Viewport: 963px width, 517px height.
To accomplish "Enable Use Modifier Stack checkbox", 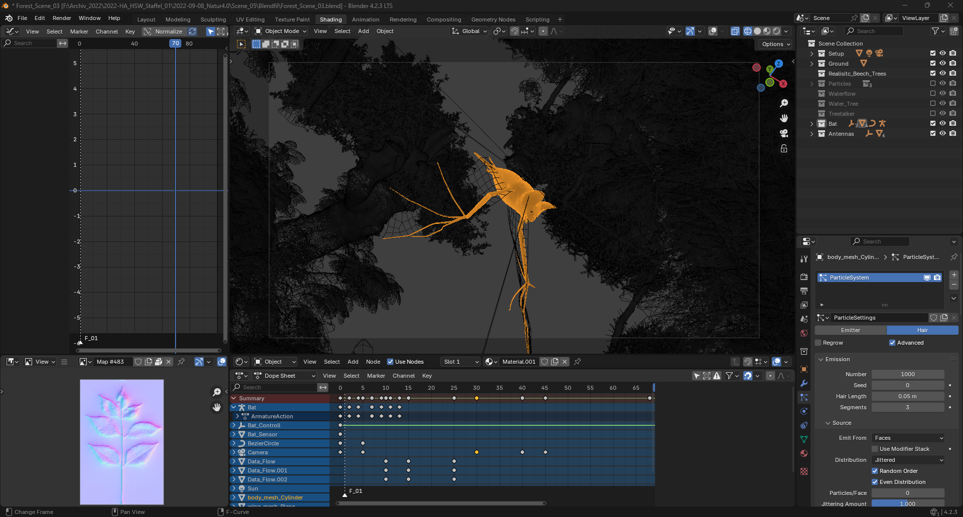I will pos(875,449).
